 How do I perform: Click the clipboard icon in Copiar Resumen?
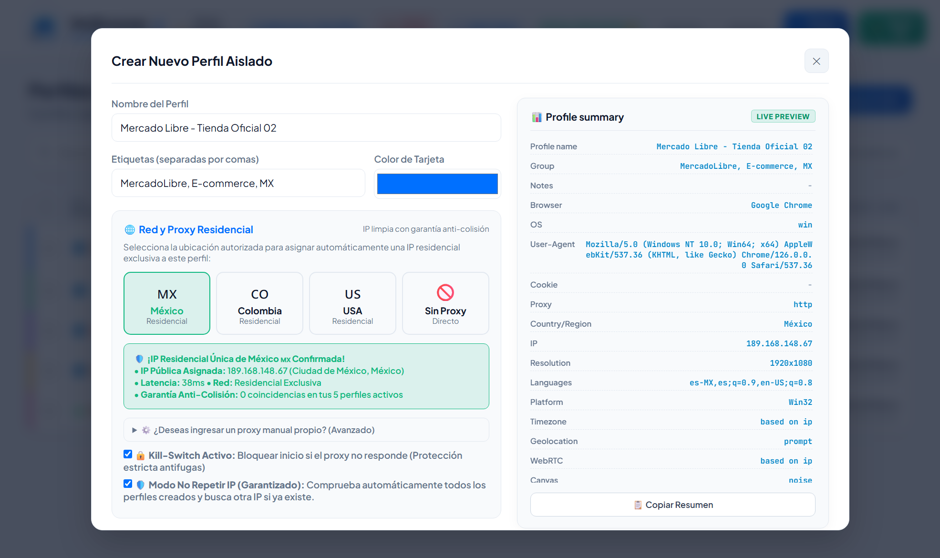coord(638,505)
